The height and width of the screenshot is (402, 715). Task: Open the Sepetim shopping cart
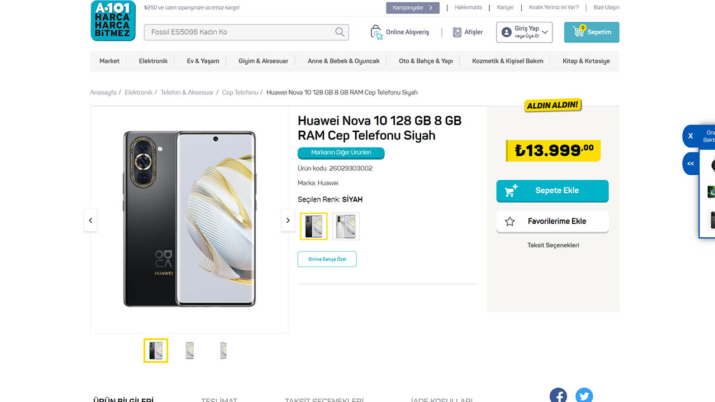(592, 32)
